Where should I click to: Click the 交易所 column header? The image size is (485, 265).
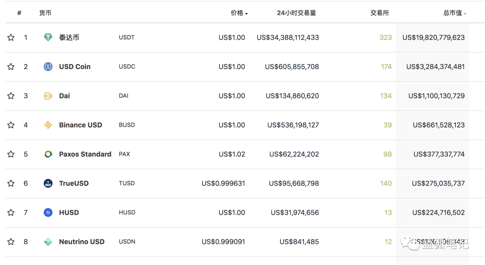[x=379, y=13]
